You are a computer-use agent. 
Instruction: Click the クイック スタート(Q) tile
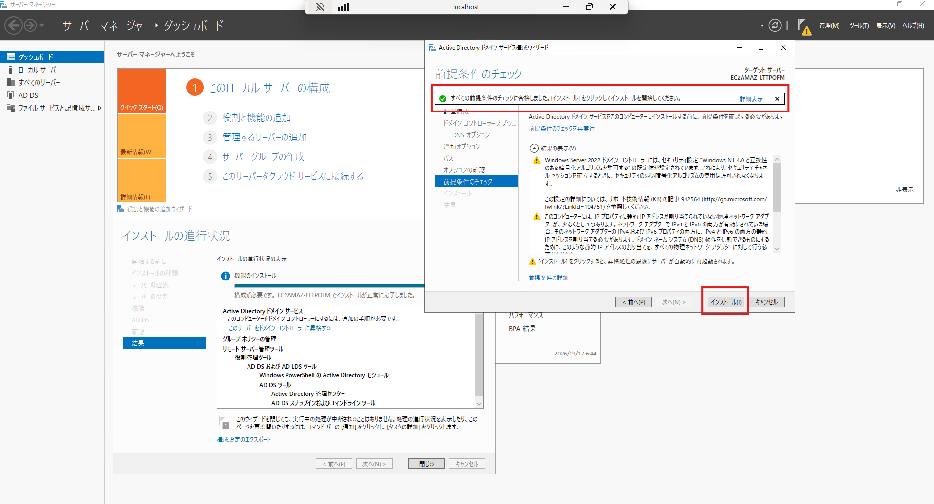142,91
